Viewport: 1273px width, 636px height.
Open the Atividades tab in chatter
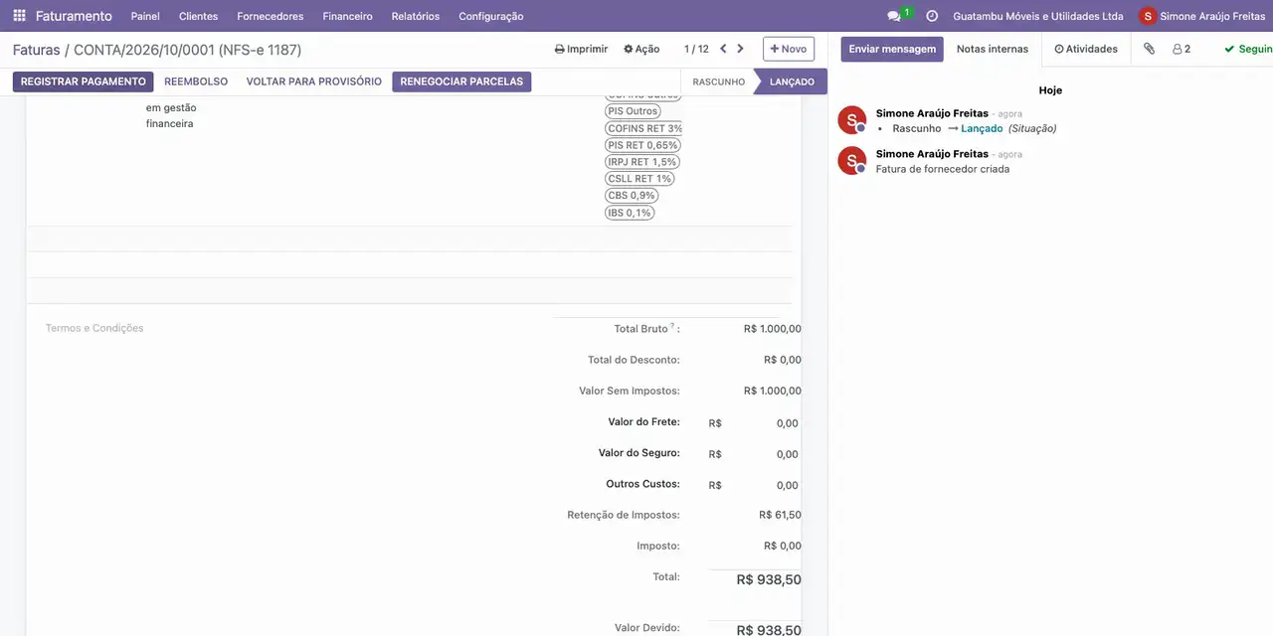coord(1086,49)
